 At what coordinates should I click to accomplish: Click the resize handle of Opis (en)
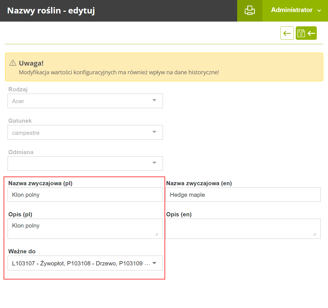coord(314,234)
